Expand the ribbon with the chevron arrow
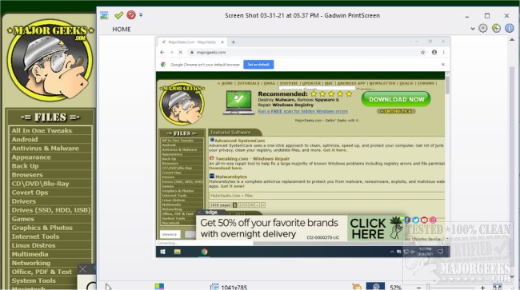Screen dimensions: 520x290 pos(473,29)
